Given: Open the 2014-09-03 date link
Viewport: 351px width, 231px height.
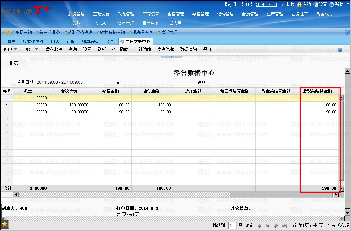Looking at the screenshot, I should click(x=266, y=4).
